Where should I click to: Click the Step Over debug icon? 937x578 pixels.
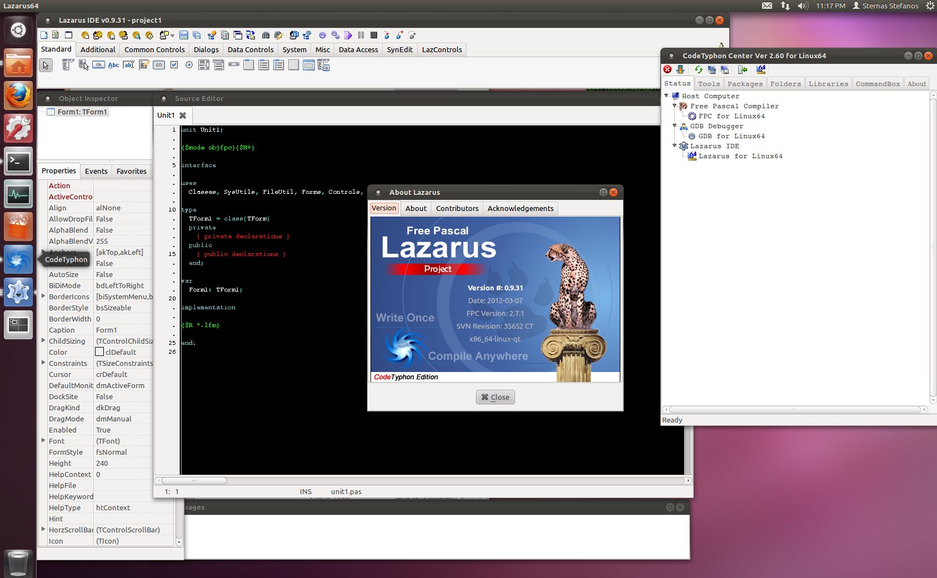[x=399, y=35]
